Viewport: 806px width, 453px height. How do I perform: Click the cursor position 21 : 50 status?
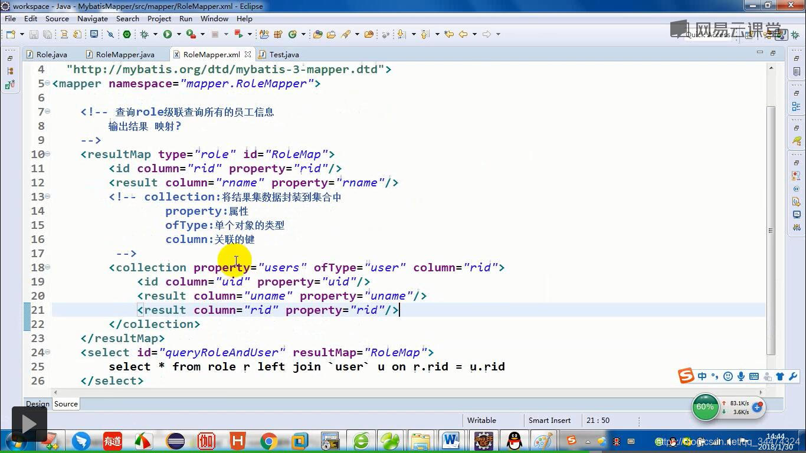[x=598, y=421]
